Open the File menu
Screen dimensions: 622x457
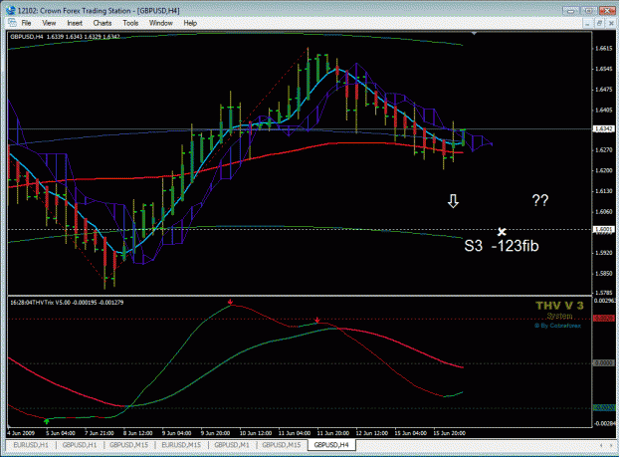point(26,23)
